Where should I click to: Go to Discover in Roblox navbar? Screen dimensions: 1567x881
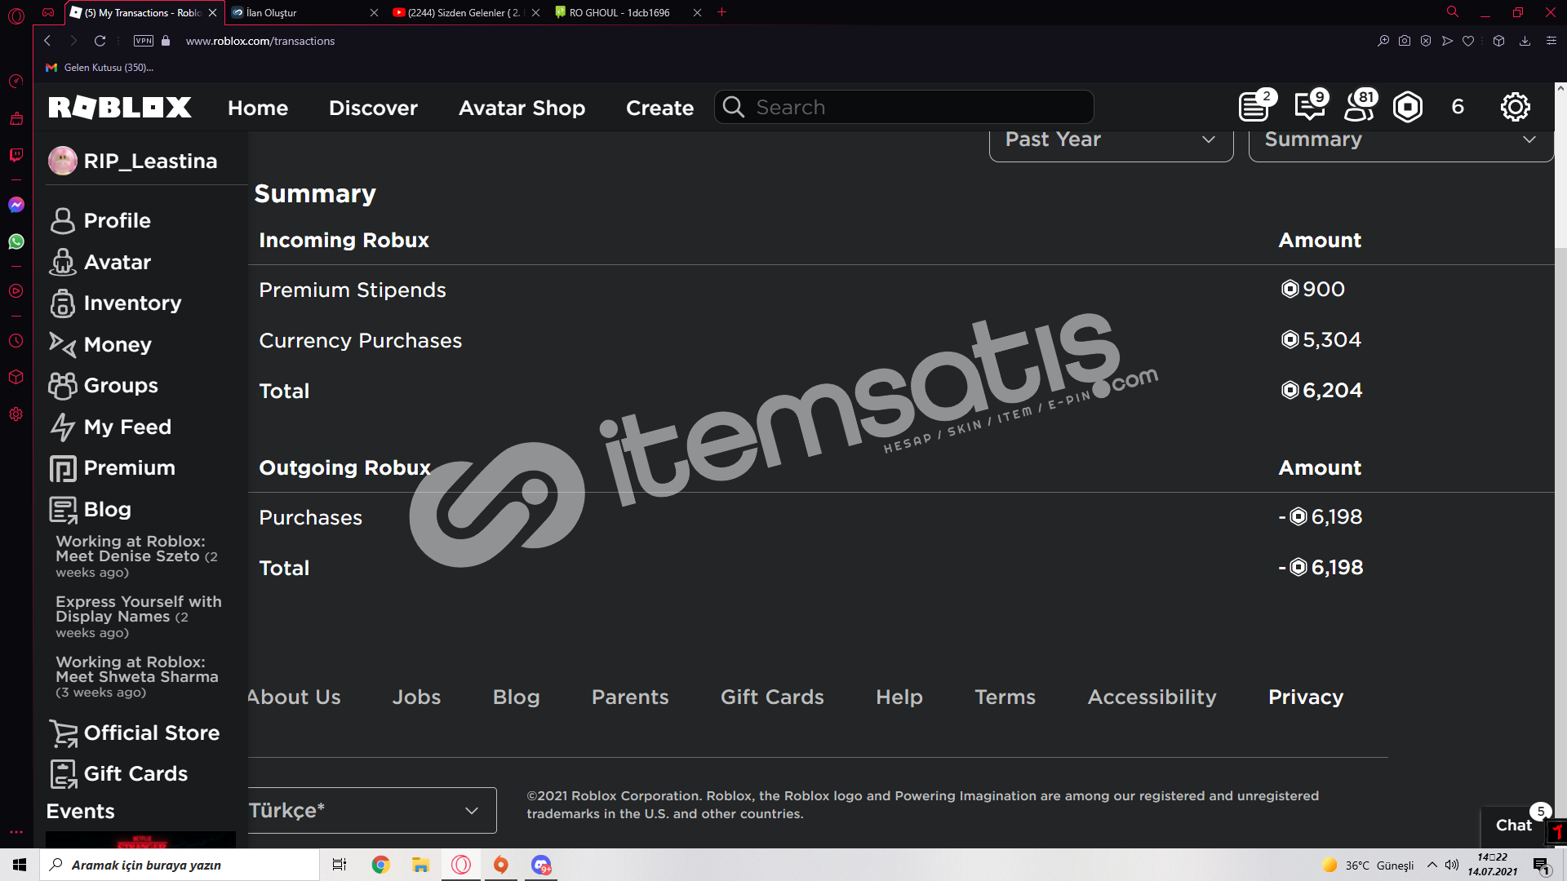[x=373, y=107]
